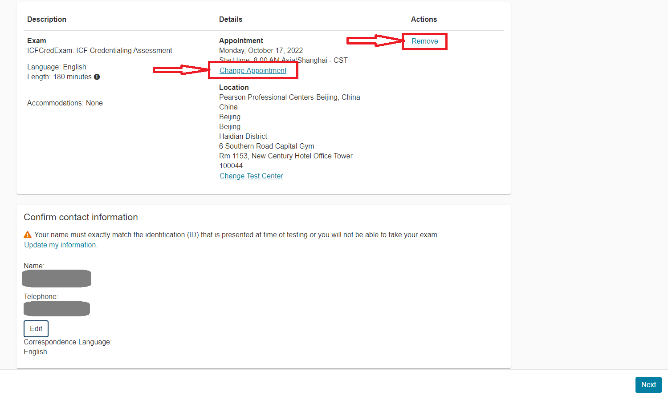The height and width of the screenshot is (396, 668).
Task: Click the ICF Credentialing Assessment exam name
Action: click(100, 50)
